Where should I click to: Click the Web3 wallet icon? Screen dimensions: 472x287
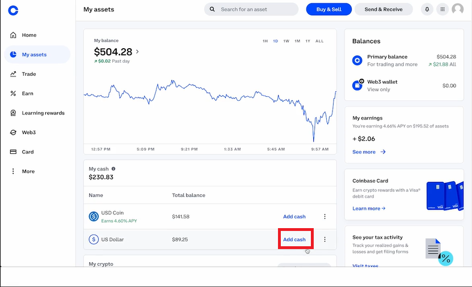(357, 85)
